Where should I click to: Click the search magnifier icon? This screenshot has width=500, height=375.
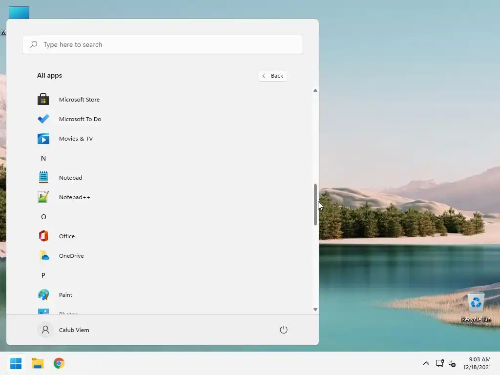click(34, 44)
